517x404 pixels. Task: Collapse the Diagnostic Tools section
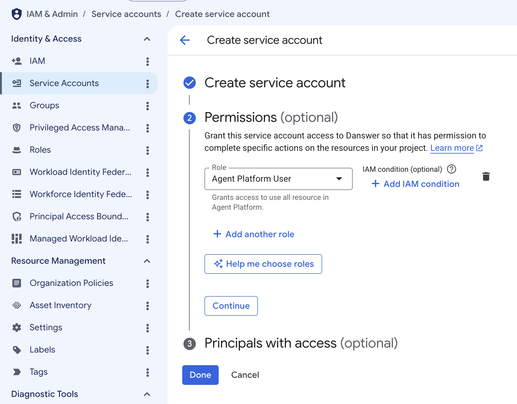click(147, 394)
